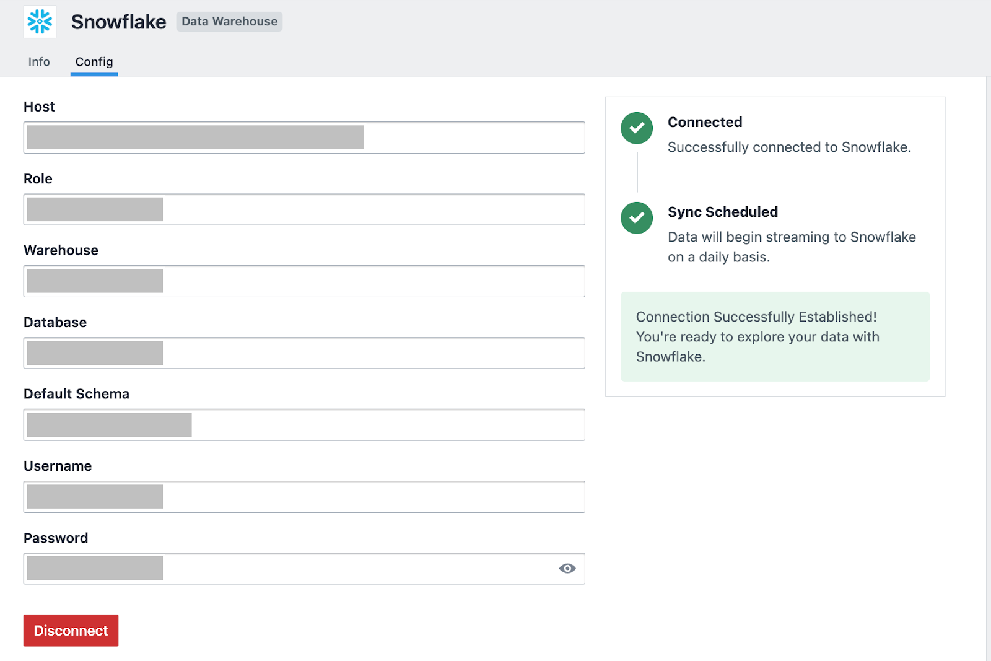Focus the Database input field

(304, 353)
